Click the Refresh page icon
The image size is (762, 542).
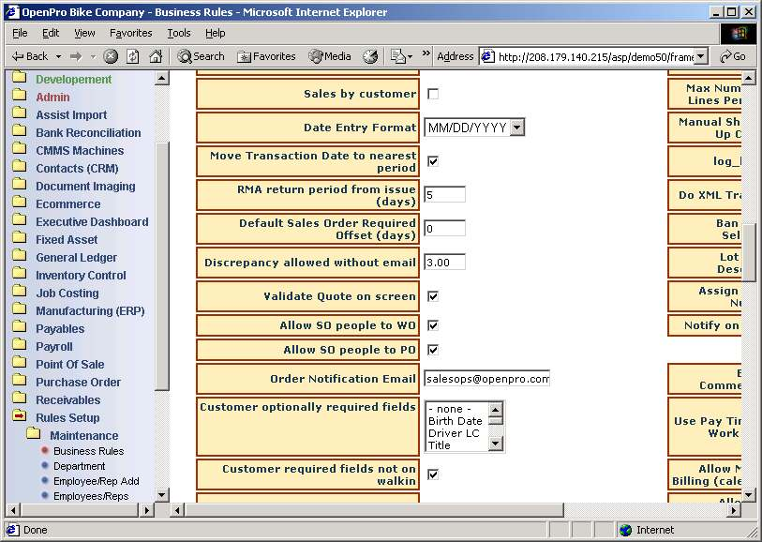pyautogui.click(x=130, y=56)
